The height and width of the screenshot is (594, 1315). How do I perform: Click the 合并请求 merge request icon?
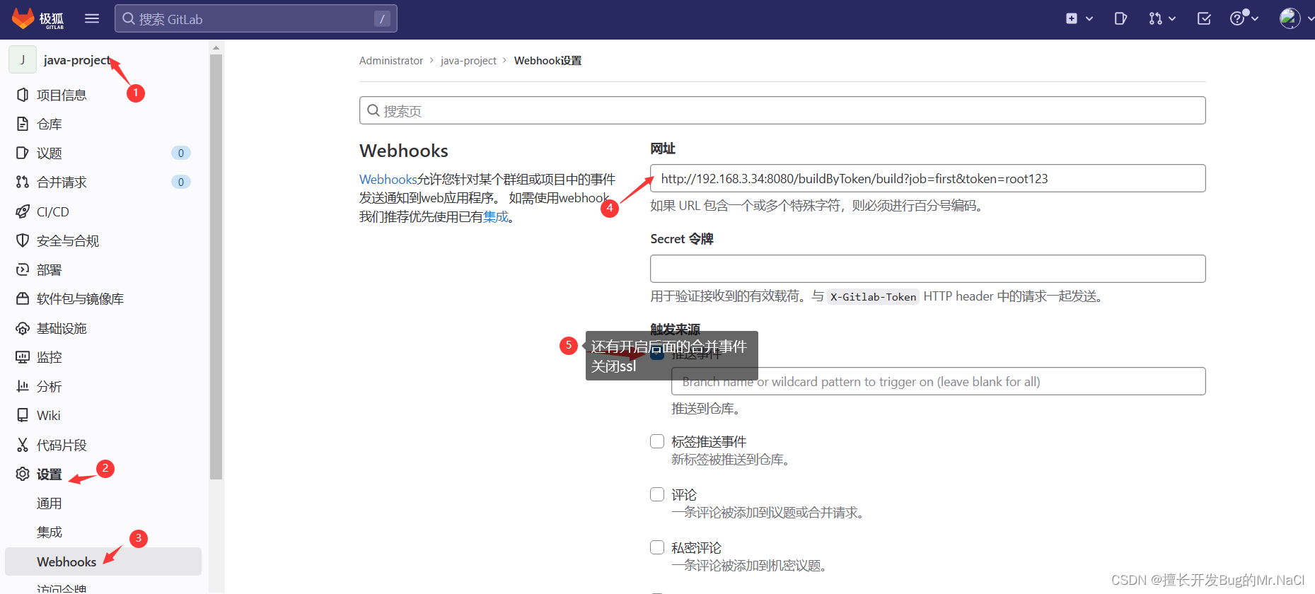click(23, 182)
